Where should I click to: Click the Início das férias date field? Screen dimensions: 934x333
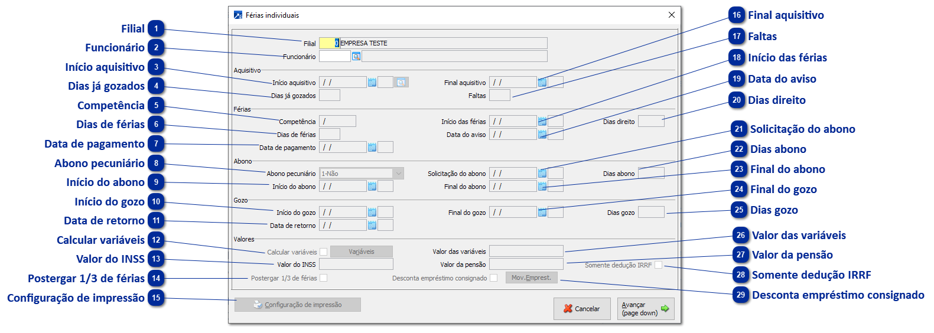(x=513, y=122)
